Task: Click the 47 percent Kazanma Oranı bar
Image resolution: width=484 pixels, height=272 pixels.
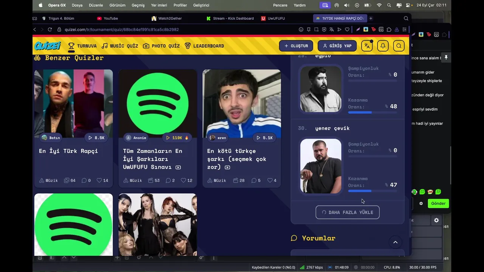Action: click(x=372, y=191)
